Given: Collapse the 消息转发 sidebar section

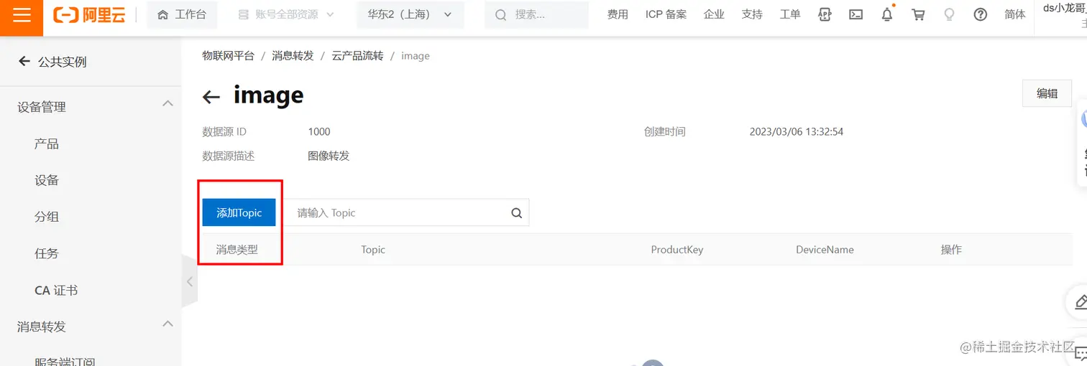Looking at the screenshot, I should 168,324.
